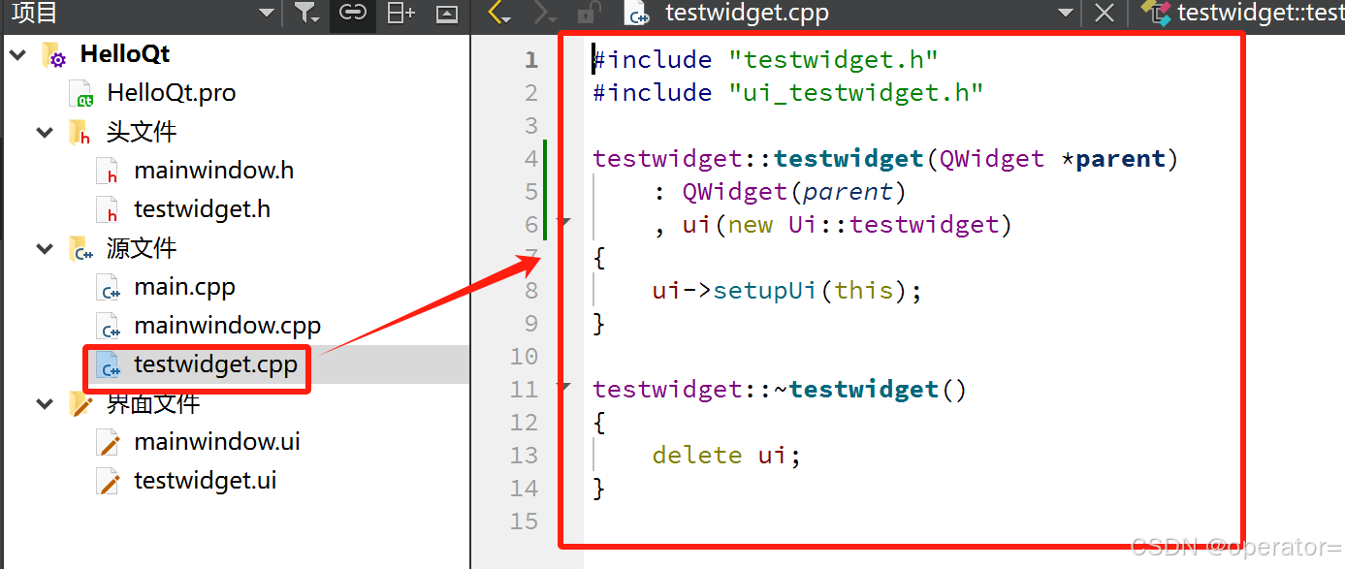Collapse the 界面文件 folder
This screenshot has height=569, width=1345.
[x=45, y=404]
